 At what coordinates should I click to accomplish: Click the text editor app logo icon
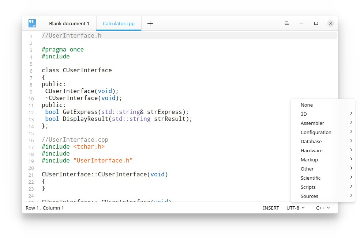pyautogui.click(x=32, y=23)
